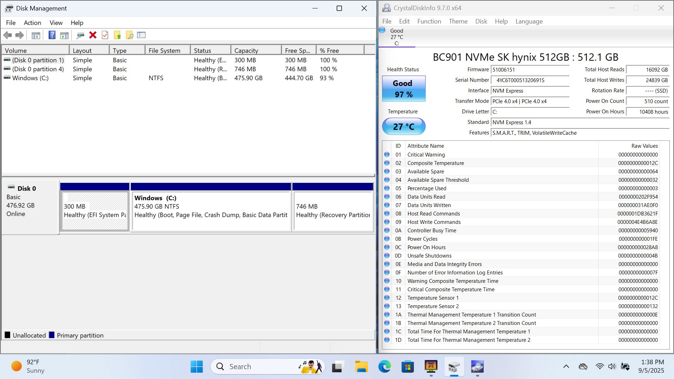Click the red X Delete toolbar icon
The height and width of the screenshot is (379, 674).
pos(93,35)
